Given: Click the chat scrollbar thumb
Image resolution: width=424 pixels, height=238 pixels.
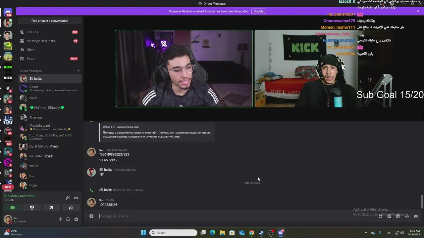Looking at the screenshot, I should pos(422,202).
